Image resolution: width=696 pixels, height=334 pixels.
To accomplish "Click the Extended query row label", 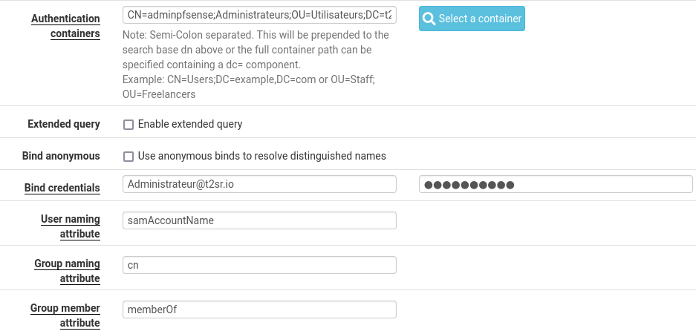I will [x=64, y=124].
